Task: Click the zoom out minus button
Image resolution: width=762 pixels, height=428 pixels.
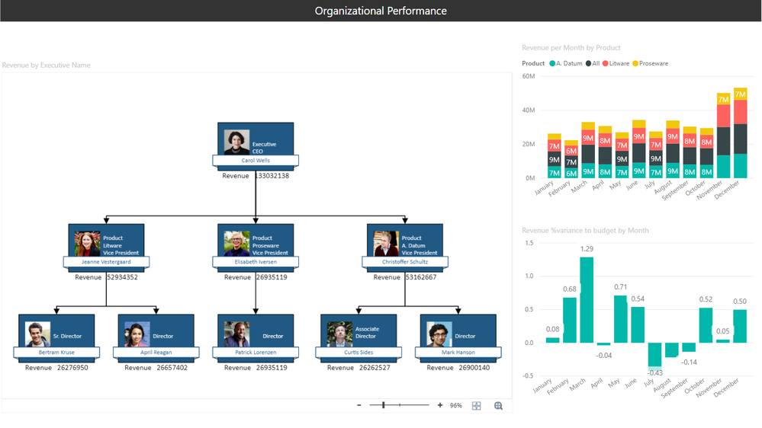Action: click(359, 405)
